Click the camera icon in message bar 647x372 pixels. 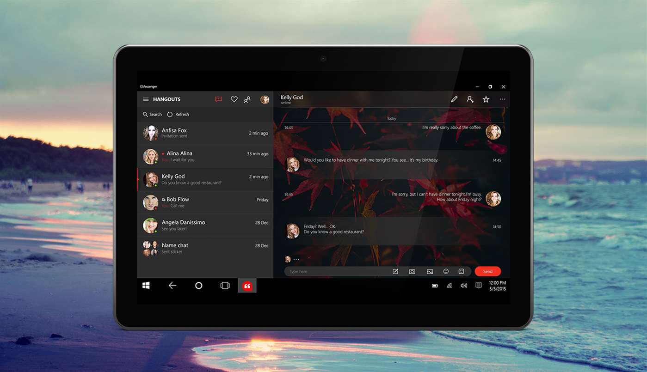[x=412, y=272]
